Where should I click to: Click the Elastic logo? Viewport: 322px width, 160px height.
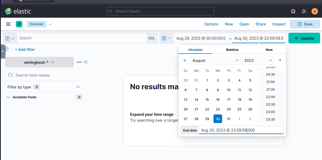tap(18, 11)
